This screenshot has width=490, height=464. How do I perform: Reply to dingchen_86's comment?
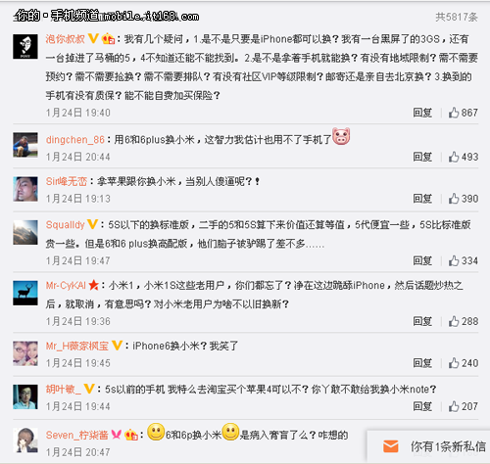coord(422,157)
